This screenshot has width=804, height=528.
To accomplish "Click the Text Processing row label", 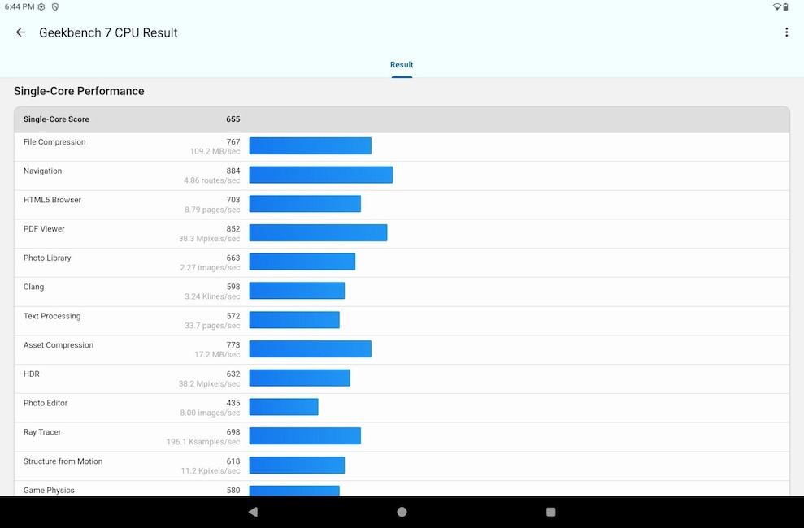I will [52, 317].
